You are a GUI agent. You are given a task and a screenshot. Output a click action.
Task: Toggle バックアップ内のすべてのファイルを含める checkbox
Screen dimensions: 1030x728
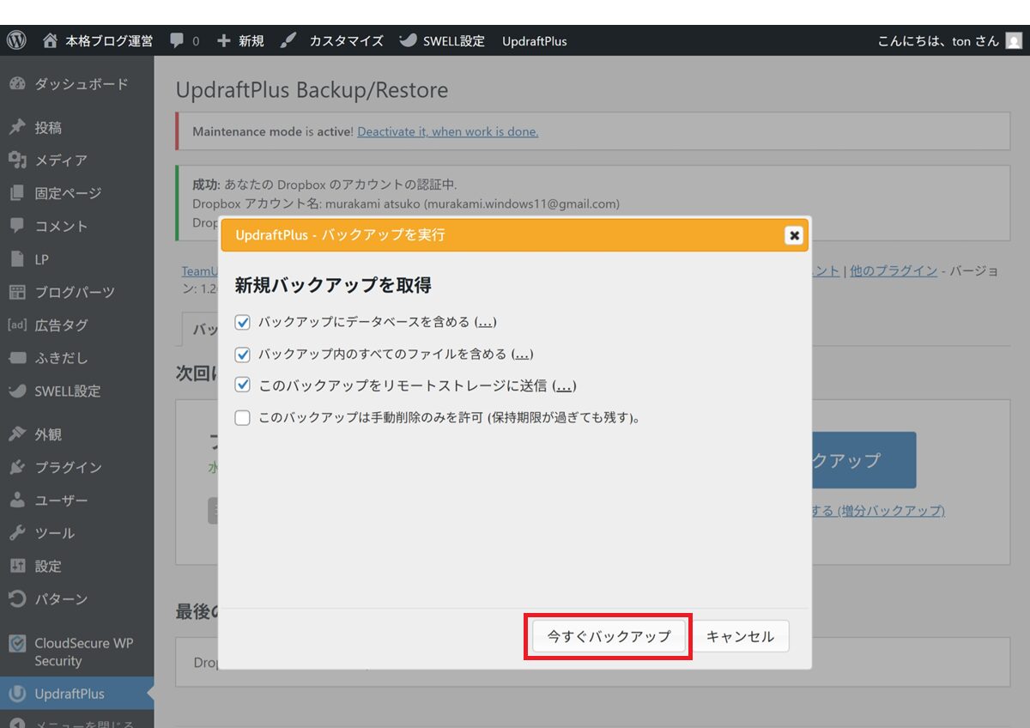click(x=243, y=355)
